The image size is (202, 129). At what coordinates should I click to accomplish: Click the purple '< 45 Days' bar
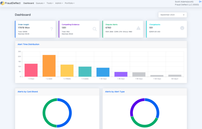(121, 74)
